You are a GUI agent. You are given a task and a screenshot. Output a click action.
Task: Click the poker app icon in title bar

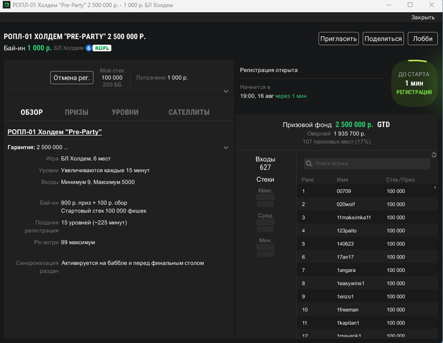point(6,5)
